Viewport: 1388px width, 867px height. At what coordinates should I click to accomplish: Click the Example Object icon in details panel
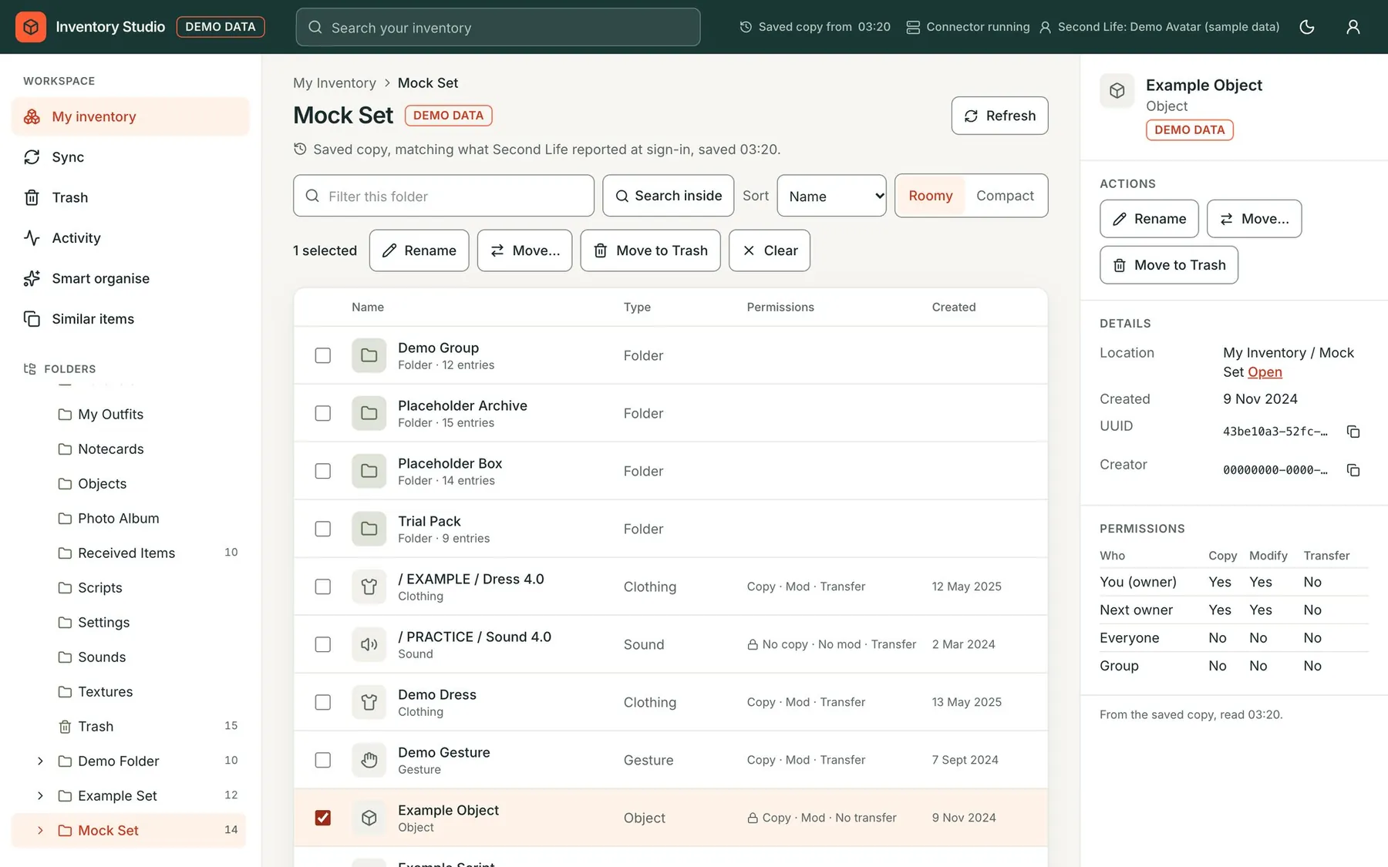click(1117, 91)
